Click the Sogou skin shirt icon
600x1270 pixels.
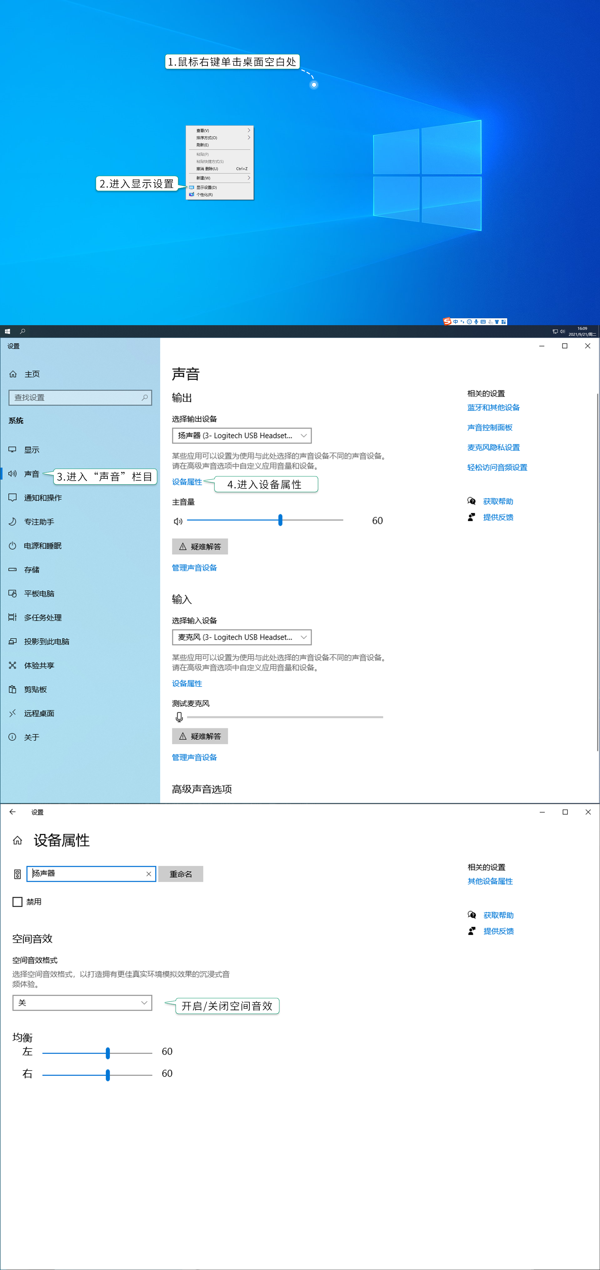coord(497,321)
